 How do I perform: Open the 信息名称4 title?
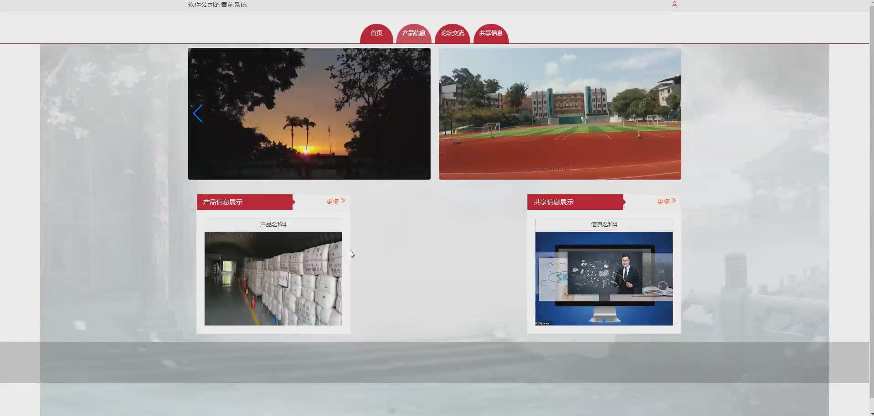click(604, 224)
